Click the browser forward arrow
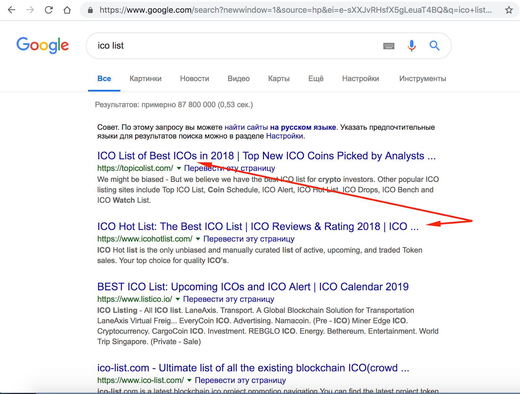Viewport: 520px width, 394px height. (x=30, y=10)
